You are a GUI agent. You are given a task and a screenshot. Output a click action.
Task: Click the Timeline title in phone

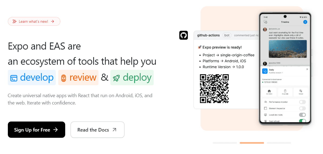[x=285, y=22]
